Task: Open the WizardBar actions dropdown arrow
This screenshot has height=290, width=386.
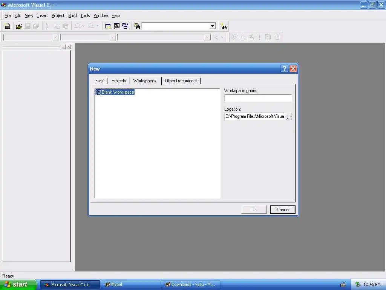Action: (x=222, y=37)
